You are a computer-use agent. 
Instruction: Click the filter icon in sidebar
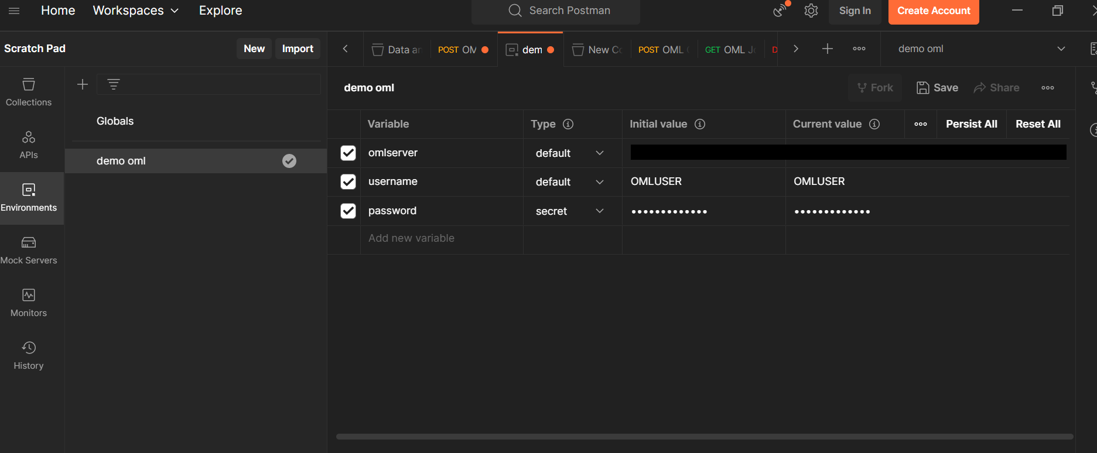[x=114, y=84]
